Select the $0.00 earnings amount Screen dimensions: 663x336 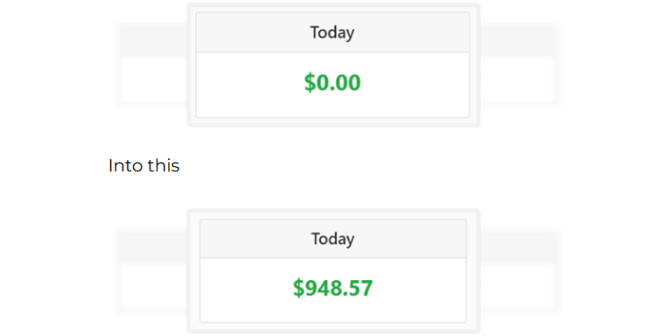pyautogui.click(x=332, y=82)
